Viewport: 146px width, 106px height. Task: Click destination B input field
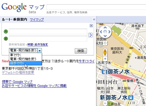click(48, 39)
